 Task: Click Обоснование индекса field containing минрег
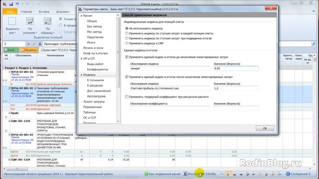pos(170,69)
